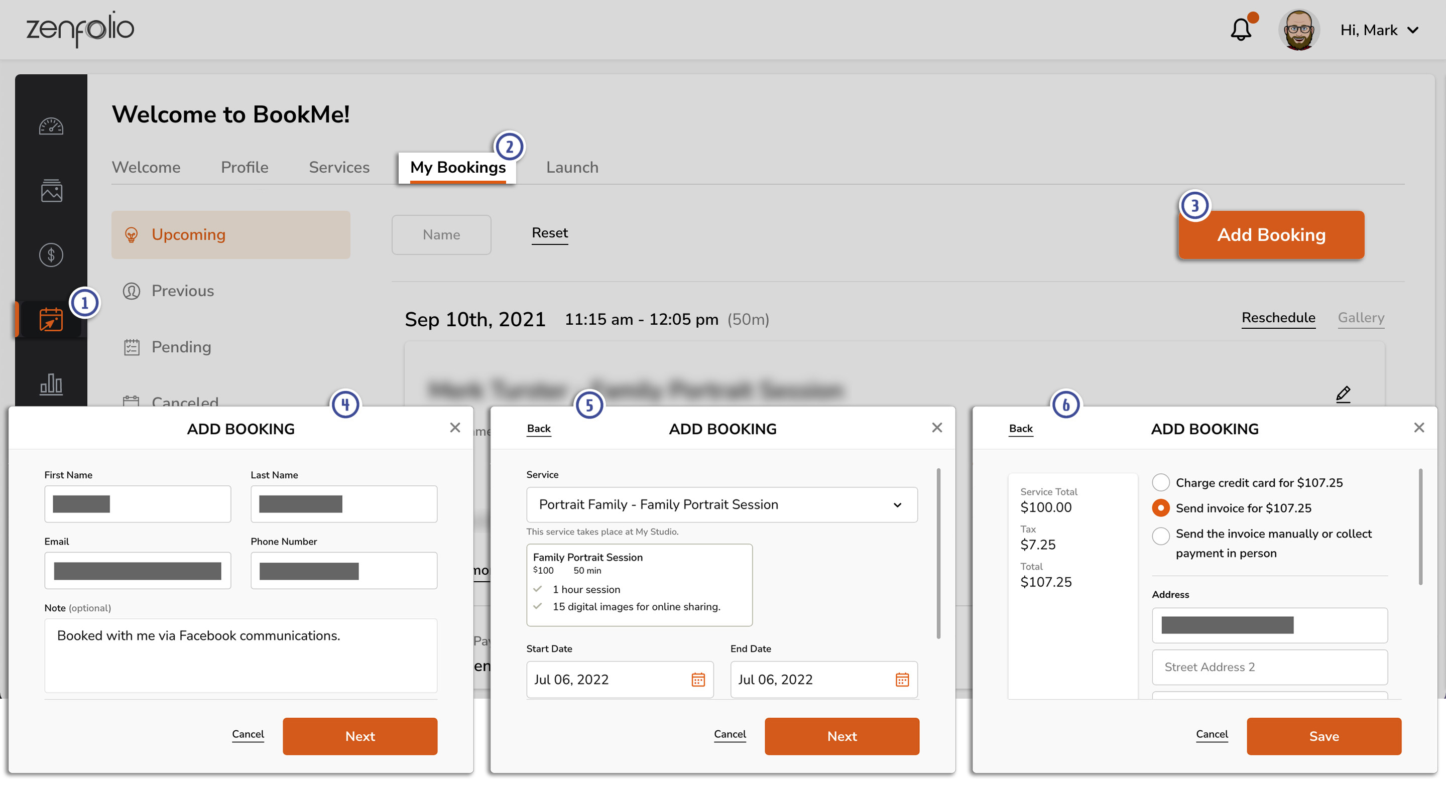Open the Start Date calendar picker icon

[698, 680]
